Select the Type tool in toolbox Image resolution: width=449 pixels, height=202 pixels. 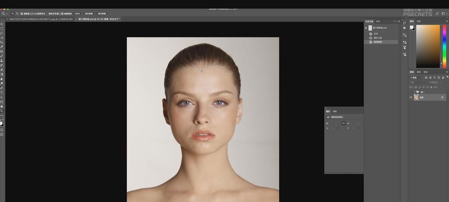click(x=2, y=92)
